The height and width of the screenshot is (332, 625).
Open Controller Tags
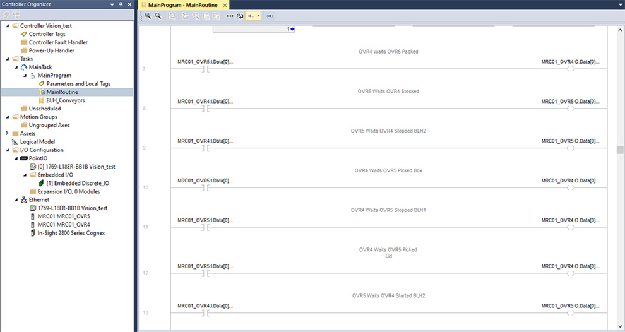(x=47, y=34)
